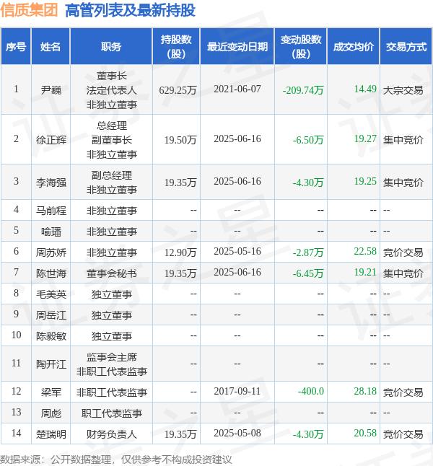The height and width of the screenshot is (466, 433).
Task: Click holdings value 629.25万
Action: [x=178, y=89]
